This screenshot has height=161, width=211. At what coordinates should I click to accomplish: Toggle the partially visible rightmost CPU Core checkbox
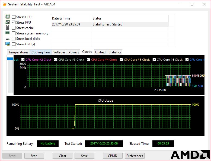[187, 59]
